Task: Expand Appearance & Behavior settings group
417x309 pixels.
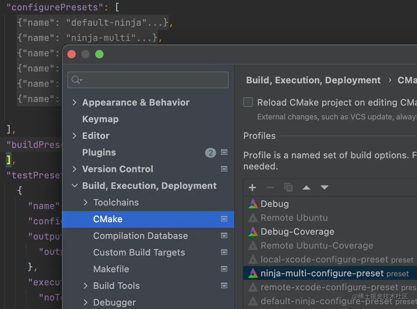Action: 74,102
